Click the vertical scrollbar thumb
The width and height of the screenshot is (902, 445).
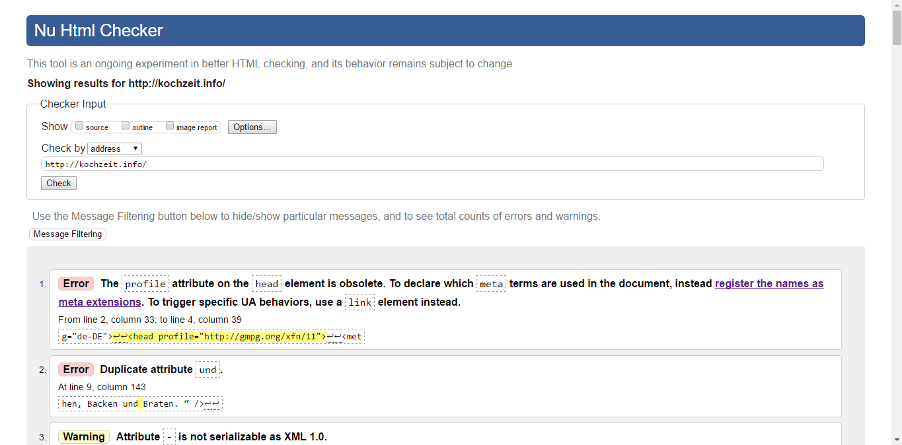896,26
